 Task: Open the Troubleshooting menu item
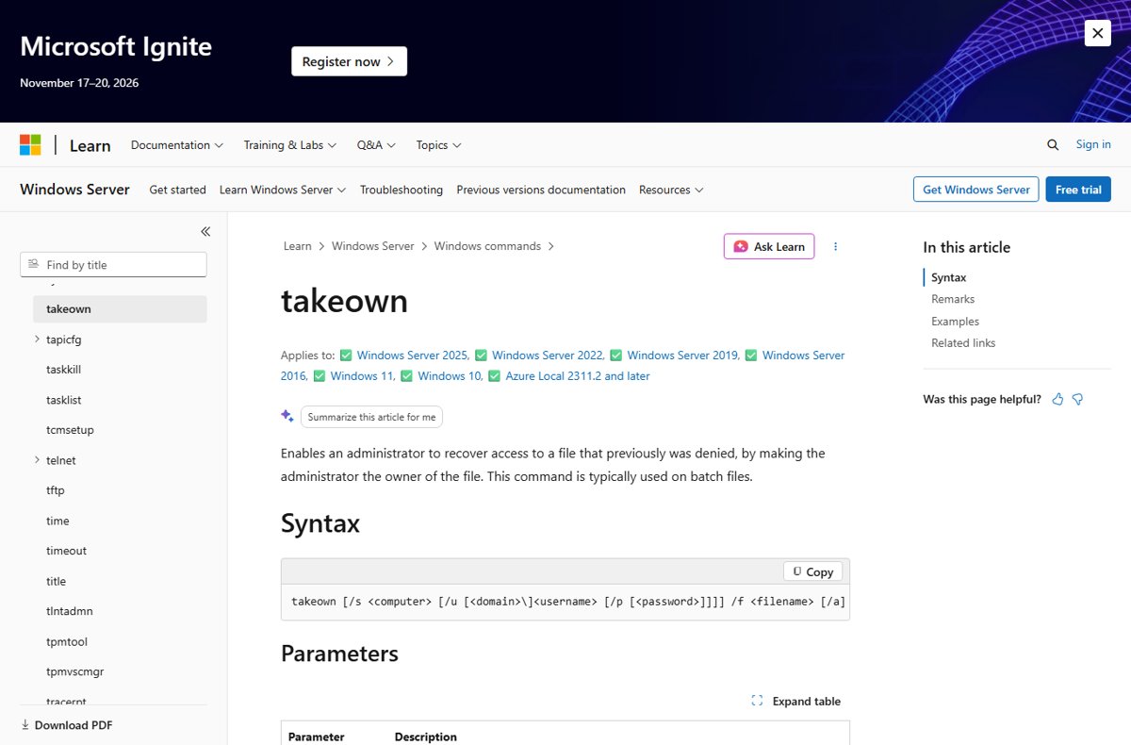tap(402, 190)
